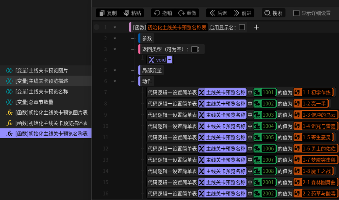Click the breakpoint circle on line 1
339x200 pixels.
(x=97, y=27)
